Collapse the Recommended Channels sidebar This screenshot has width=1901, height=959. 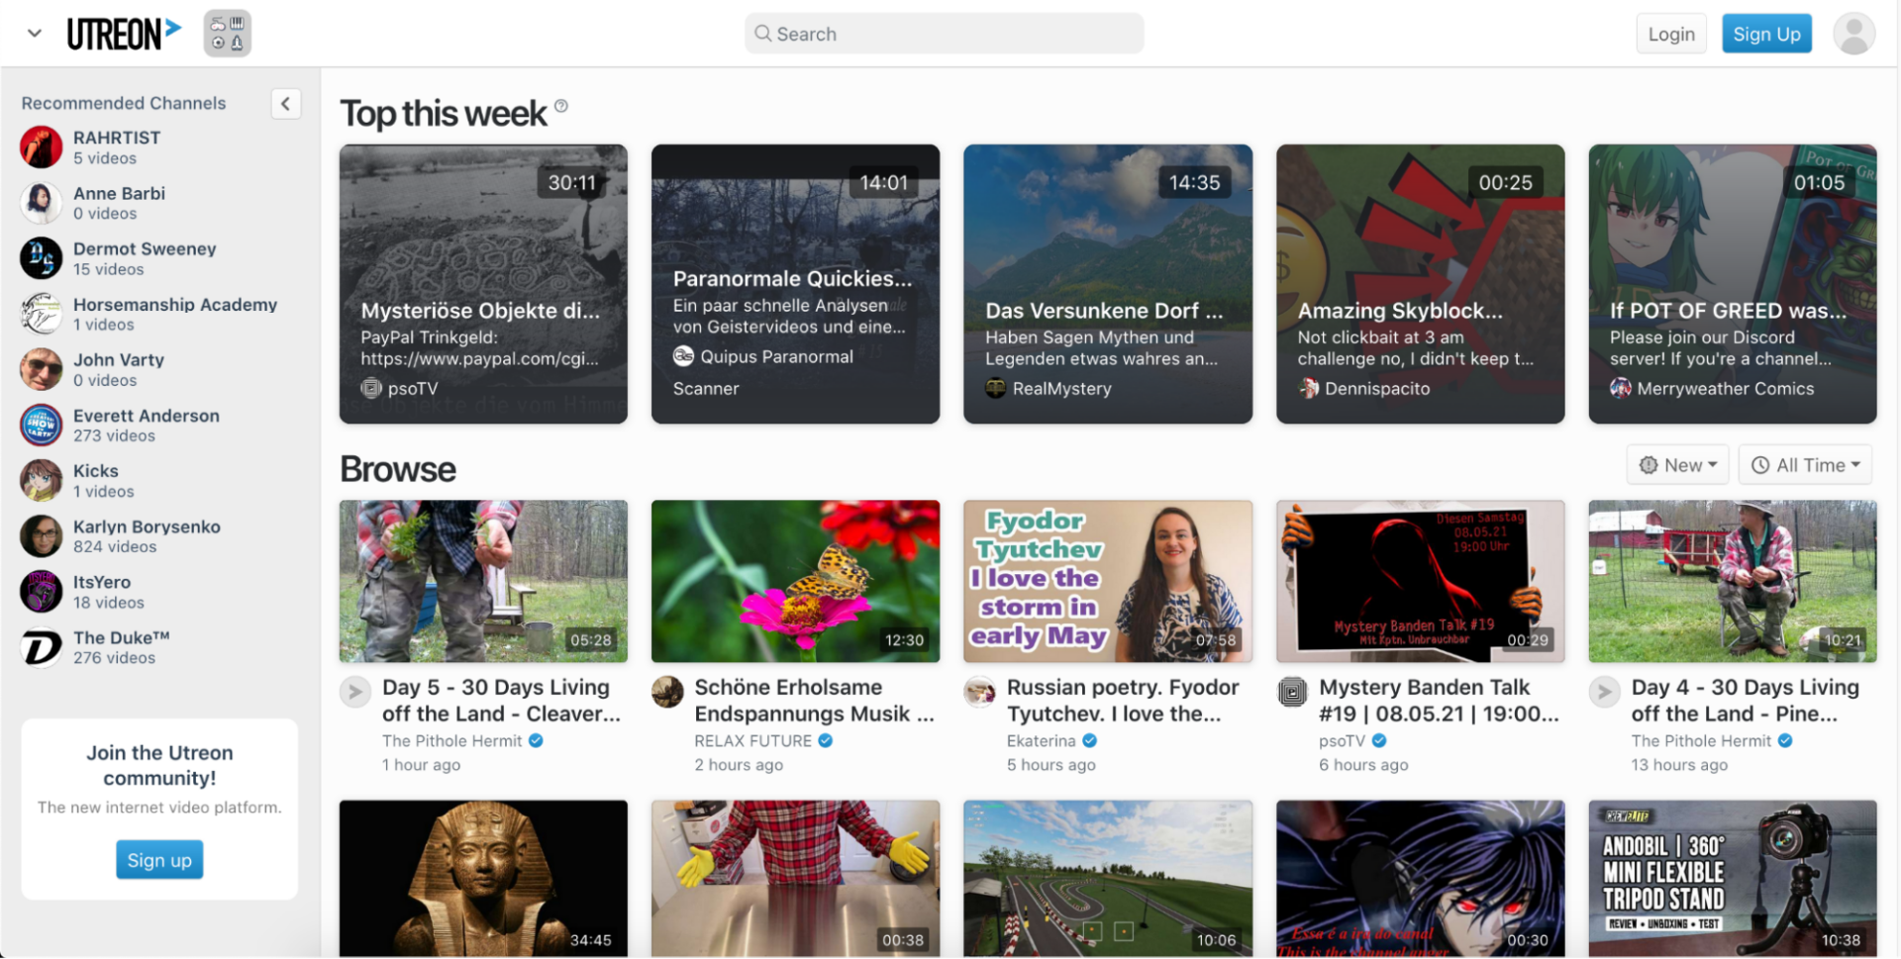click(x=285, y=103)
